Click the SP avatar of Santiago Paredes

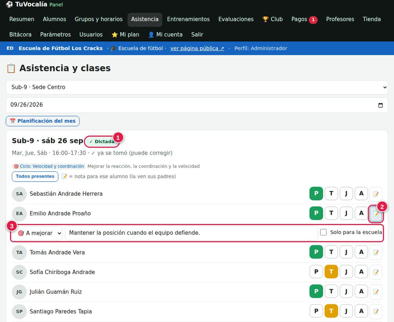[19, 311]
